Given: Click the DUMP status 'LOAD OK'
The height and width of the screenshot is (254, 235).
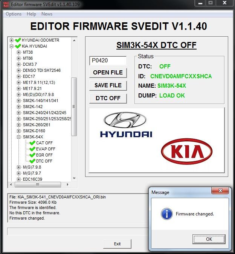Looking at the screenshot, I should (172, 95).
